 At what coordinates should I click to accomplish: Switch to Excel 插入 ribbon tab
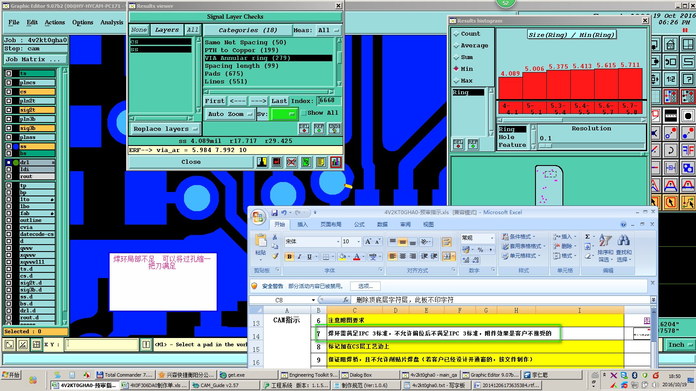tap(302, 225)
